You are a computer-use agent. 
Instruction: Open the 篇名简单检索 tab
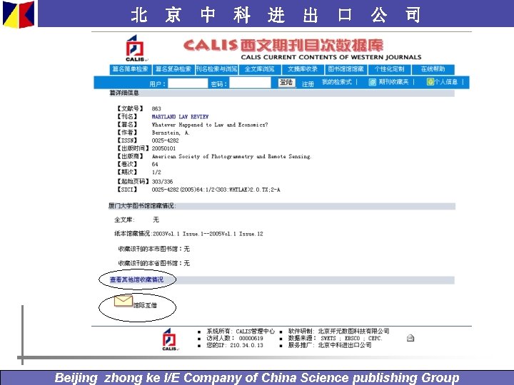point(130,69)
